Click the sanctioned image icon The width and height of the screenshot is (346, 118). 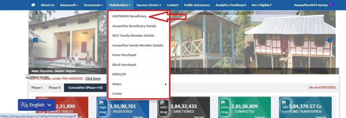click(x=164, y=107)
